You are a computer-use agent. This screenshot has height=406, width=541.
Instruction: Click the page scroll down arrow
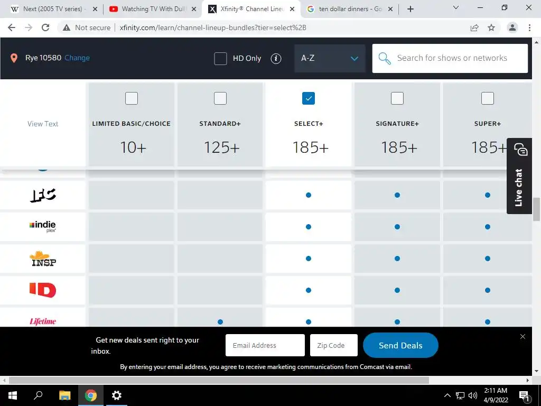pyautogui.click(x=536, y=371)
